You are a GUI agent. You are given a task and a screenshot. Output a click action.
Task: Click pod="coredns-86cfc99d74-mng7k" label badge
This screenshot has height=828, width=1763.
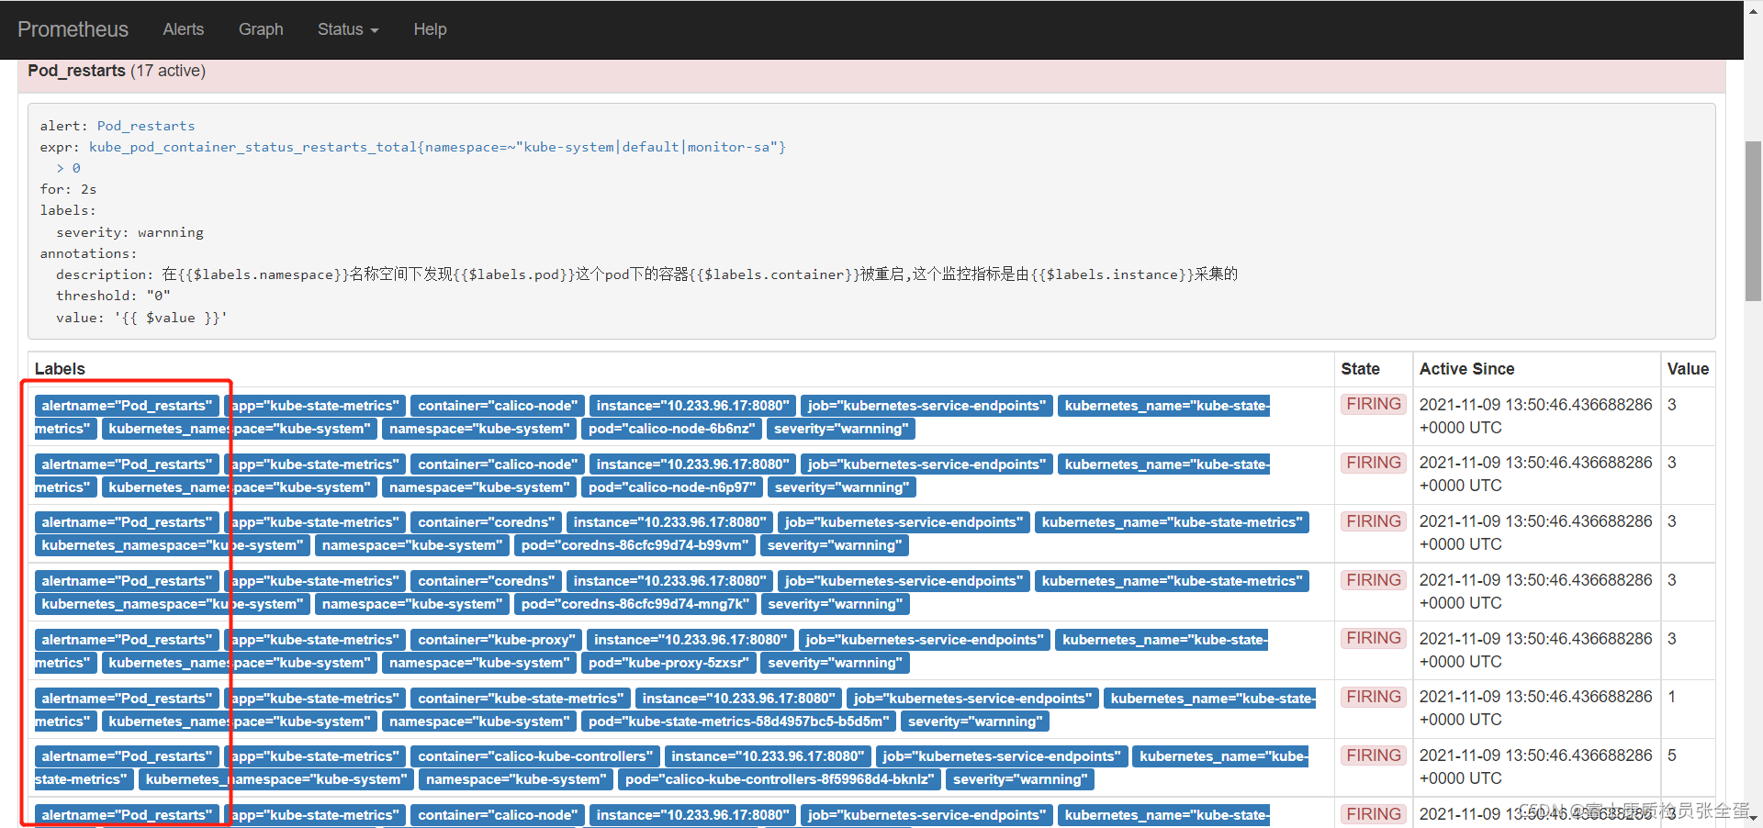pyautogui.click(x=635, y=604)
